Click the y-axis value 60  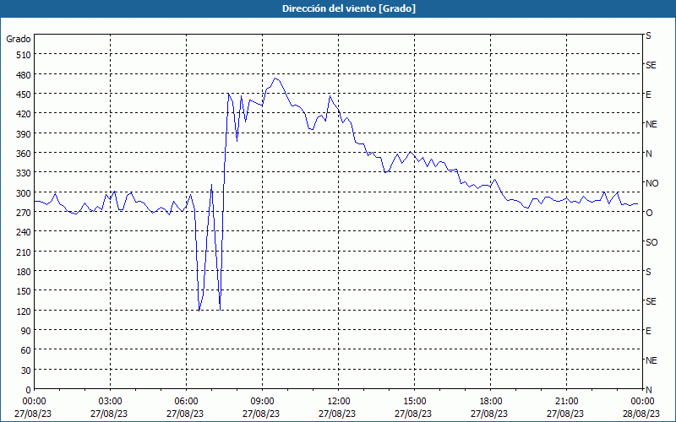point(26,350)
